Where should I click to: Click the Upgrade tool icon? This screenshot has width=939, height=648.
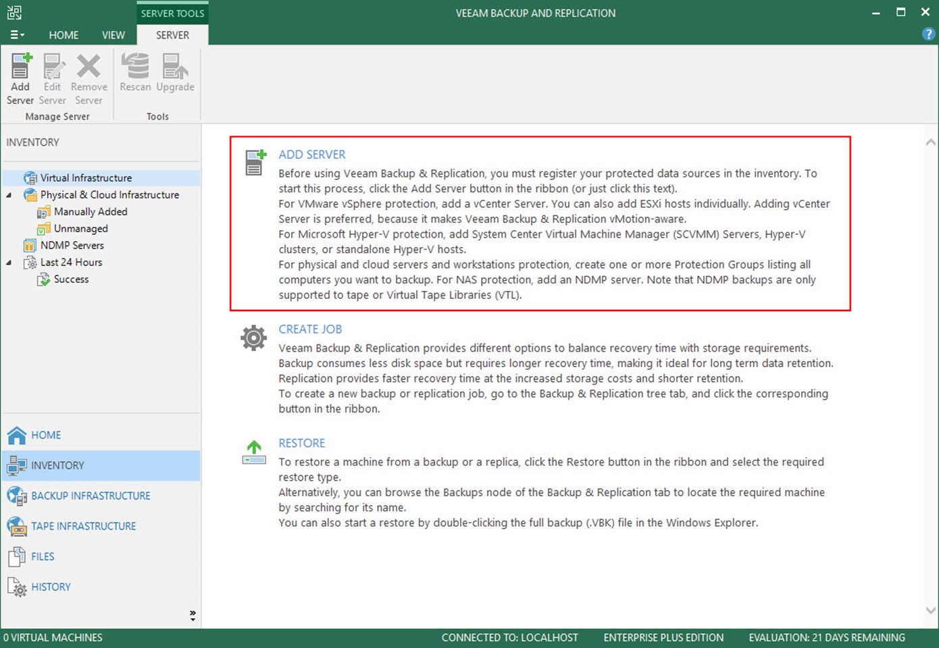[175, 66]
